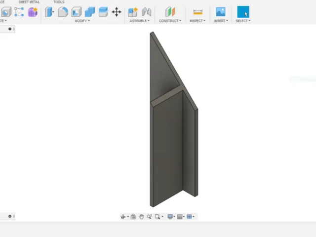This screenshot has width=316, height=237.
Task: Open the Viewports dropdown arrow
Action: click(194, 217)
